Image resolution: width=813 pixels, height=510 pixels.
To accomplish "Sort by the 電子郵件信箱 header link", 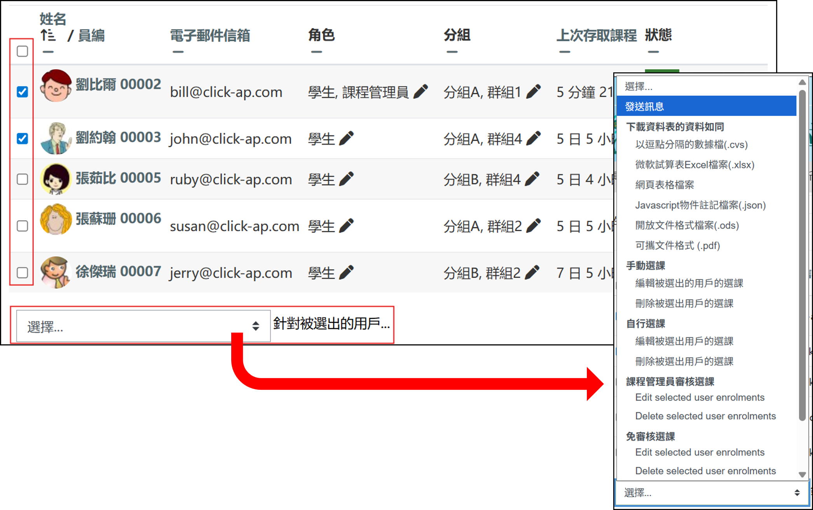I will 210,35.
